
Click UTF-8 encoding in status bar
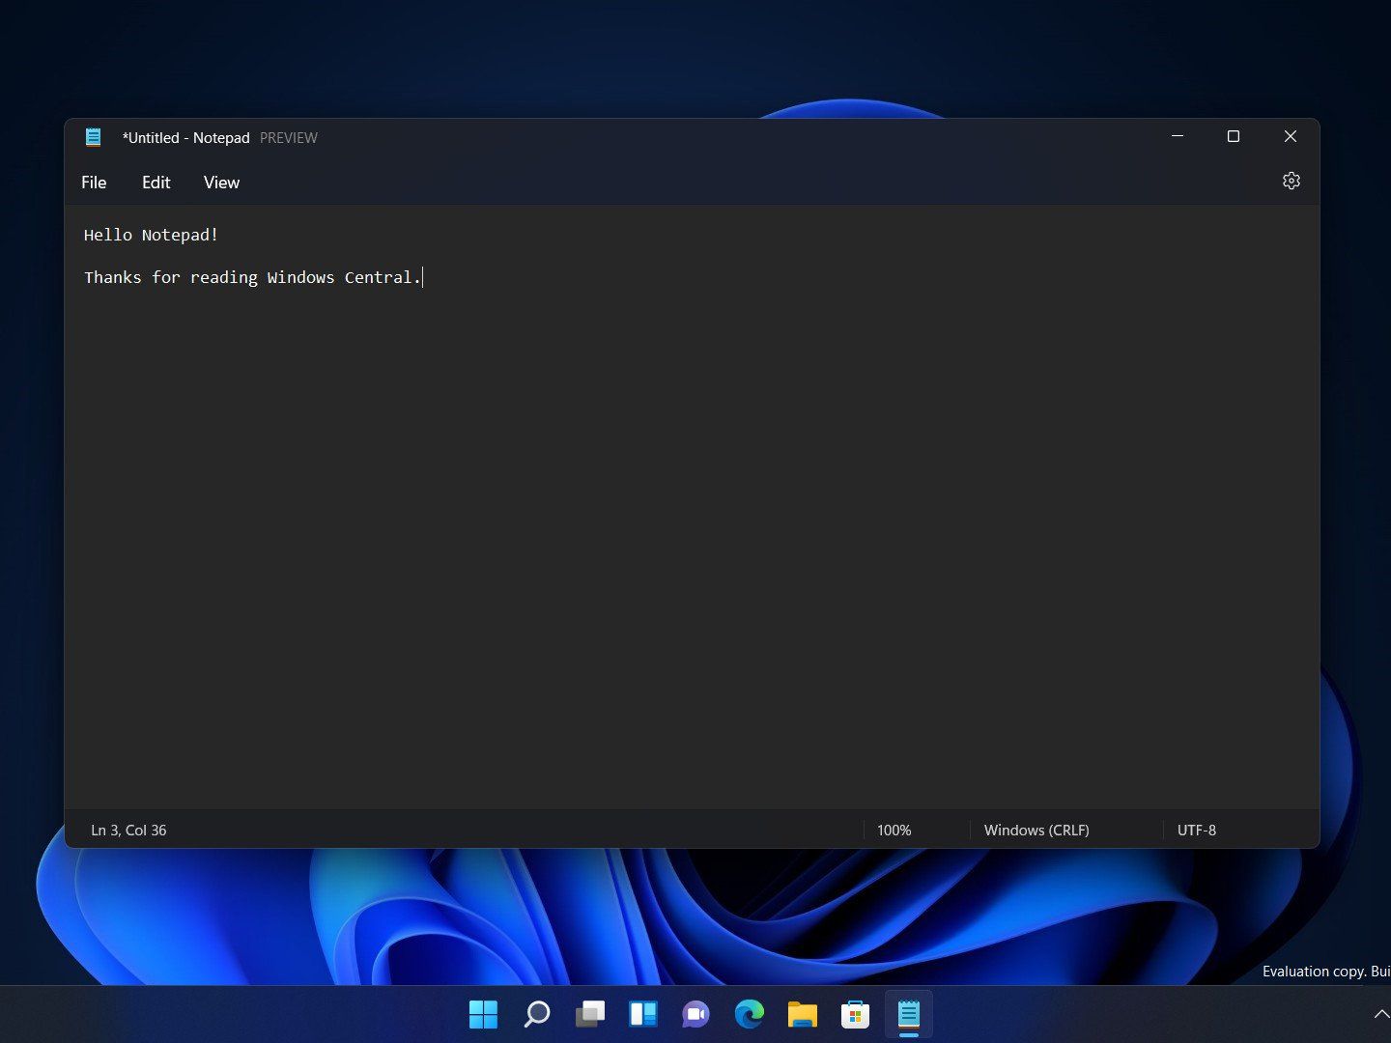tap(1196, 831)
